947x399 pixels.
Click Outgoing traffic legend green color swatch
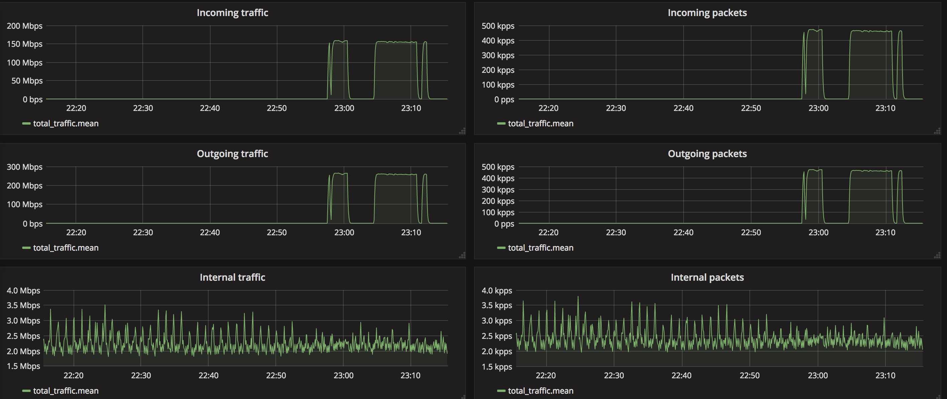coord(26,248)
